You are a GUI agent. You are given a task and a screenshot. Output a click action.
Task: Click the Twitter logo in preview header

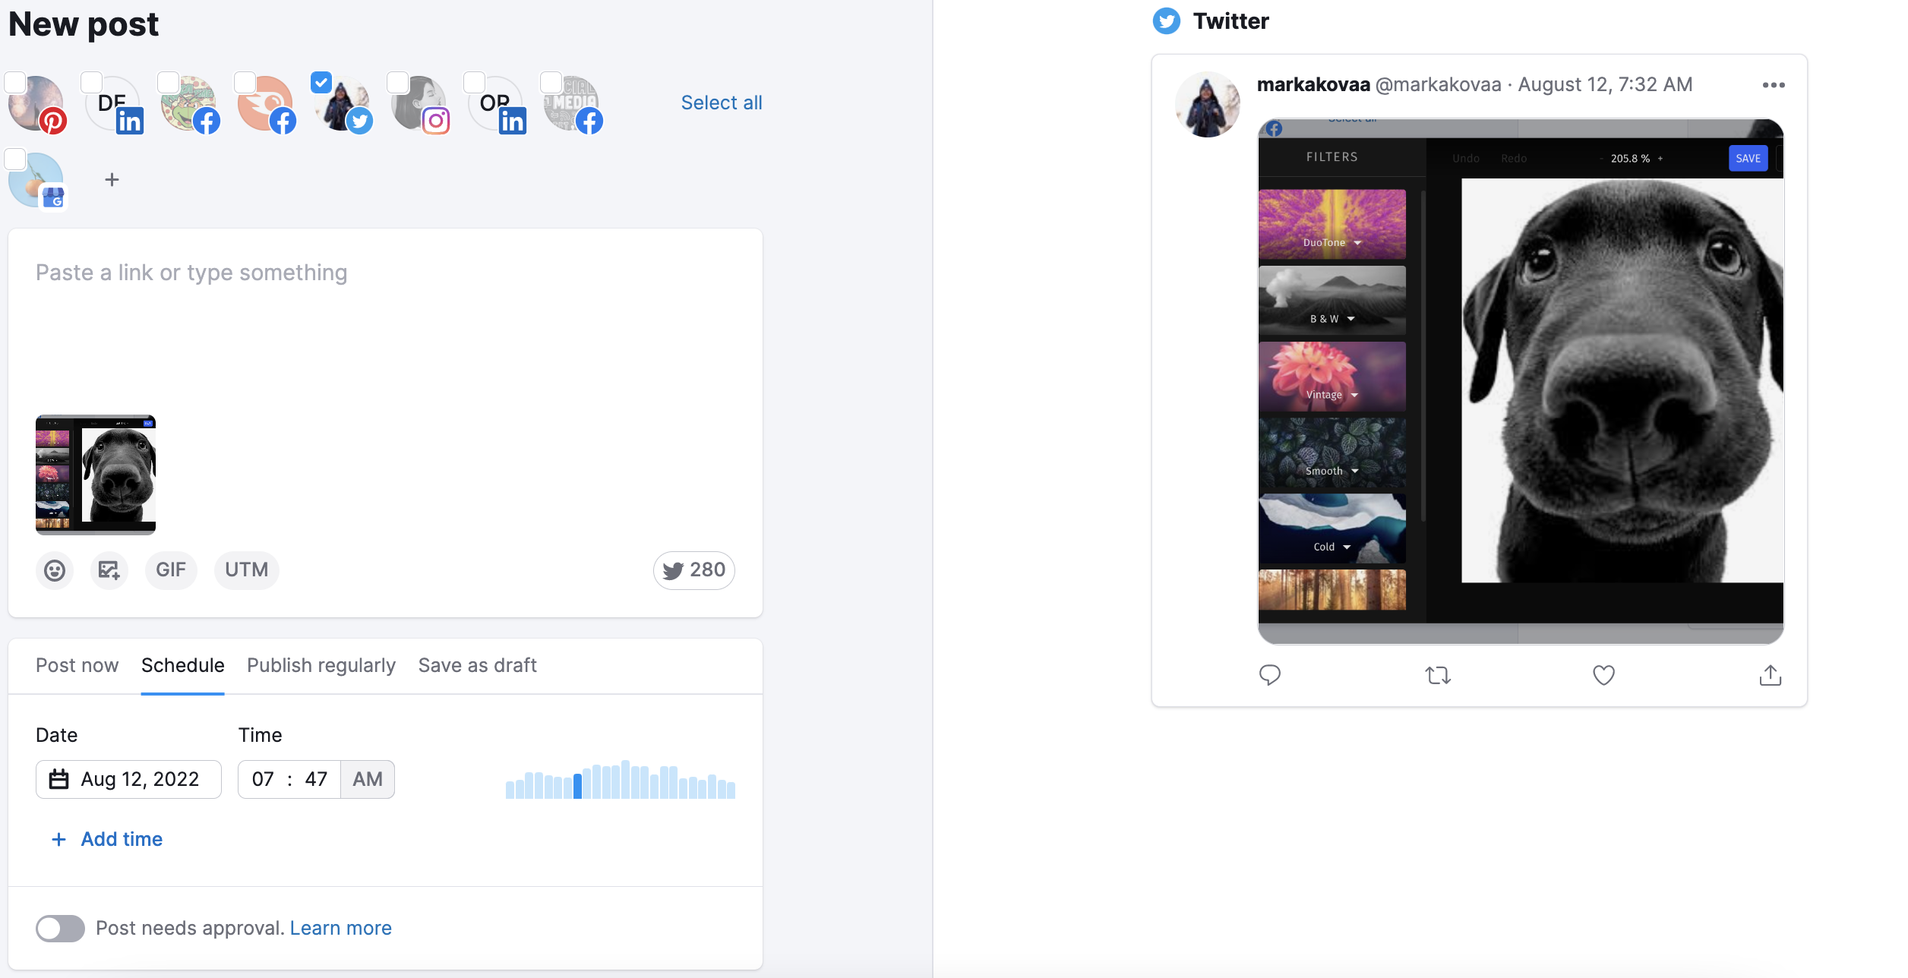(x=1167, y=21)
